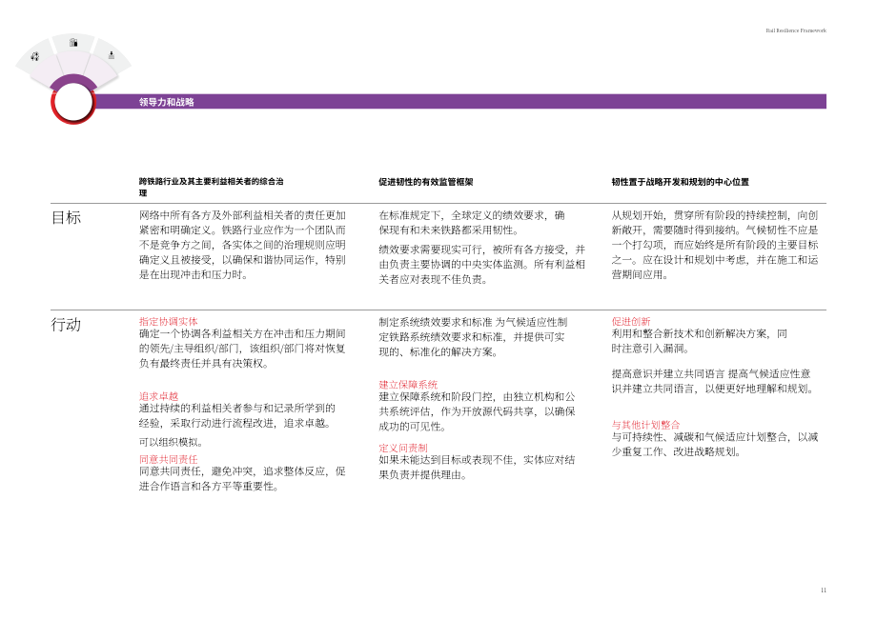Screen dimensions: 877x620
Task: Click the paragraph starting '确定一个协调各利益相关方'
Action: click(x=242, y=349)
